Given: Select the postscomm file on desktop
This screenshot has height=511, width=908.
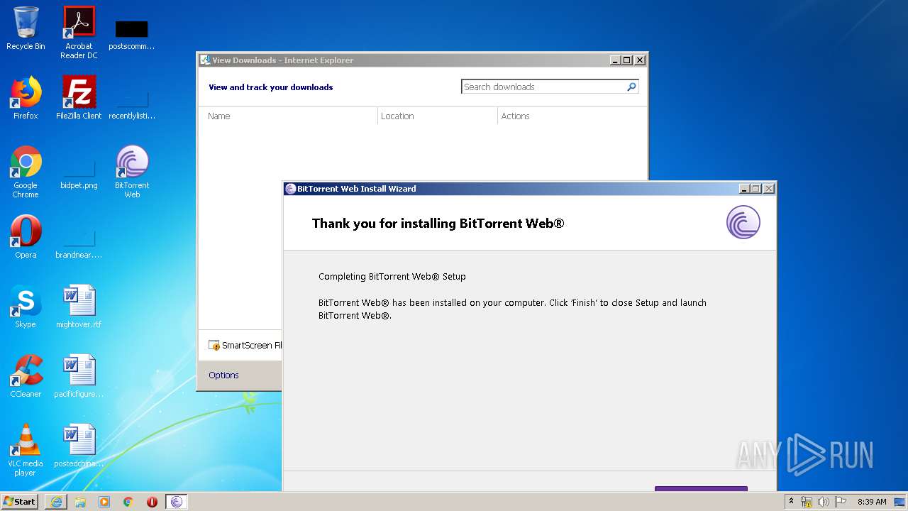Looking at the screenshot, I should tap(132, 34).
